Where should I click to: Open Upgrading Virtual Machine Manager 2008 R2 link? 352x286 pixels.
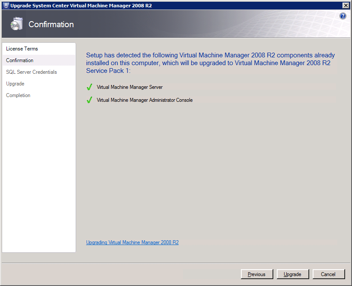[132, 242]
